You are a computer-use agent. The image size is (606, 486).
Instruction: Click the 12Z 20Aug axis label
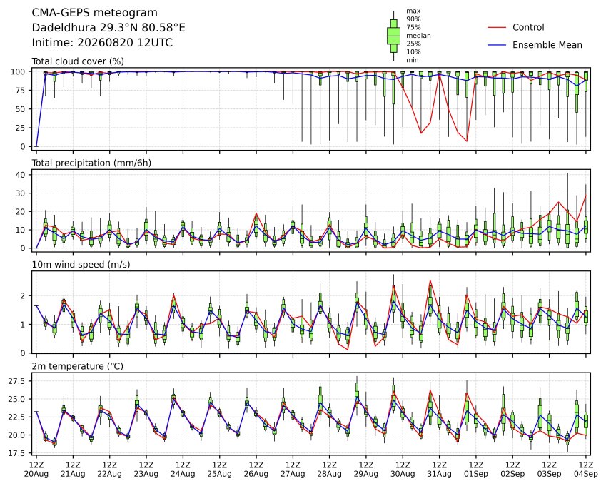pyautogui.click(x=36, y=470)
